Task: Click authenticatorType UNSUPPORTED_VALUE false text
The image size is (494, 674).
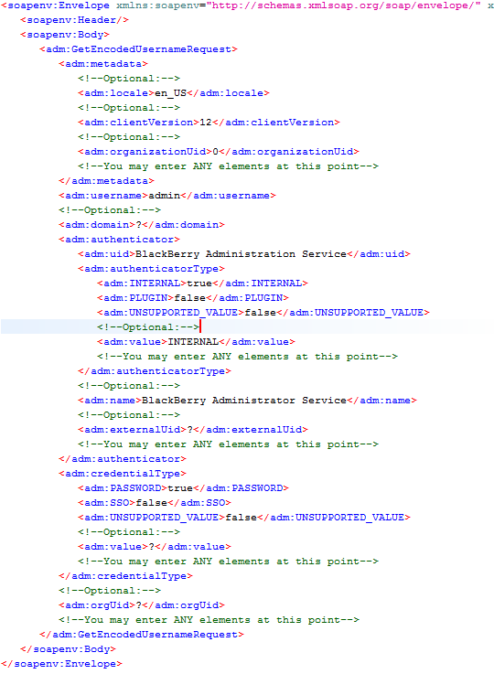Action: click(x=260, y=313)
